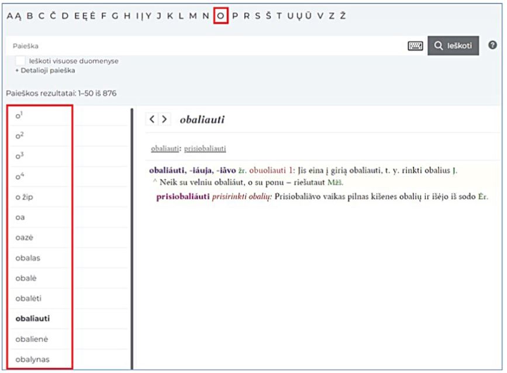Click the underlined obaliauti link
The width and height of the screenshot is (507, 373).
pos(165,148)
